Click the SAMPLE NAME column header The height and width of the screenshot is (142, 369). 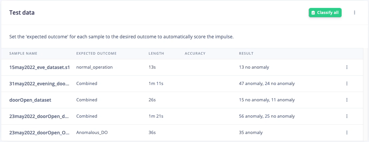(23, 53)
